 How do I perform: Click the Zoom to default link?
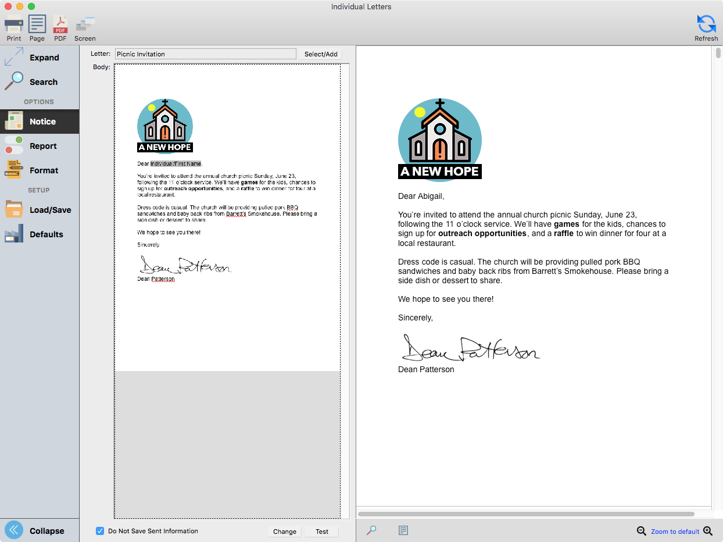[675, 532]
